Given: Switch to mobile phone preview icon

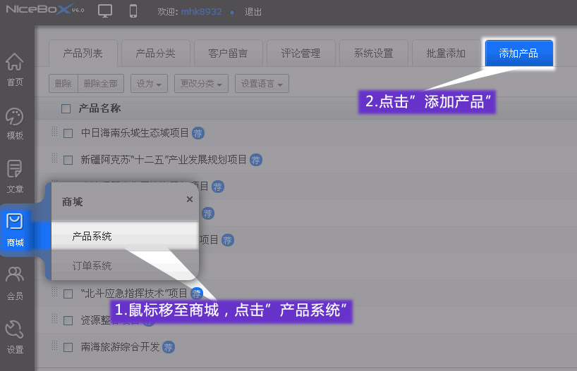Looking at the screenshot, I should pos(133,11).
